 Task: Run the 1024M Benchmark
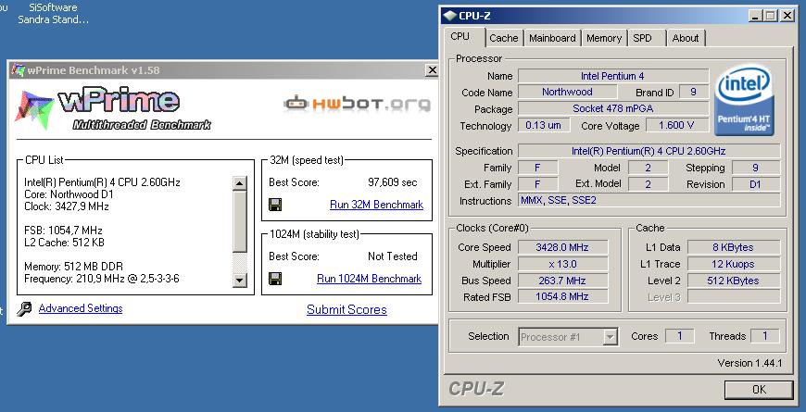coord(369,279)
